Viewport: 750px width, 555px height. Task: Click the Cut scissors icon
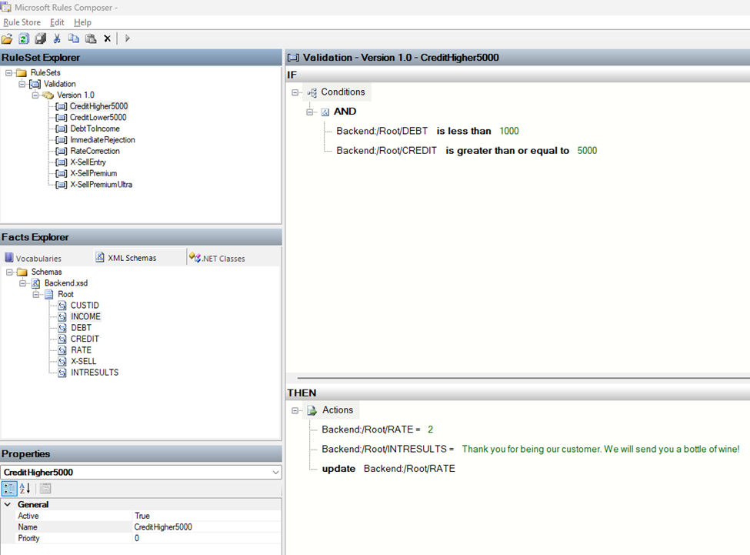pyautogui.click(x=57, y=38)
